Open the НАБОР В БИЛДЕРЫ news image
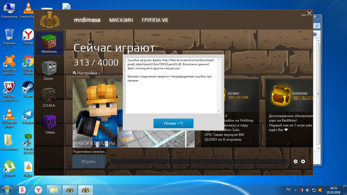Screen dimensions: 347x195 coord(134,113)
